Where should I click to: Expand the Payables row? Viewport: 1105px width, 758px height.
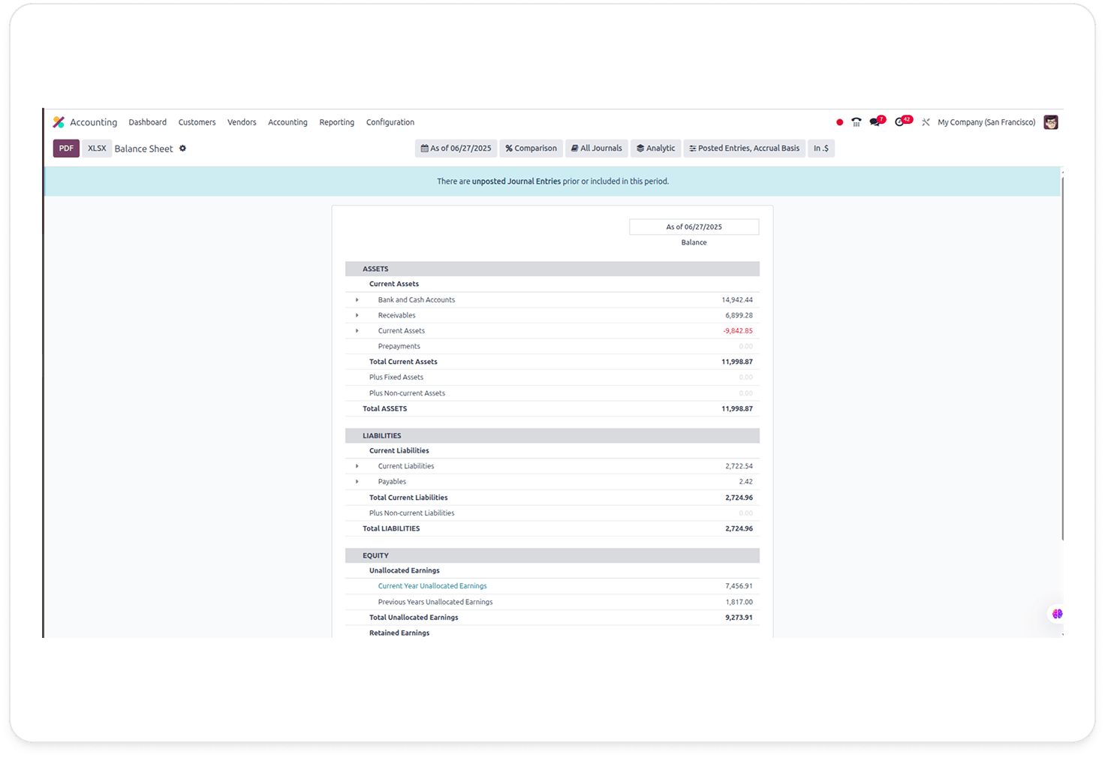tap(357, 482)
